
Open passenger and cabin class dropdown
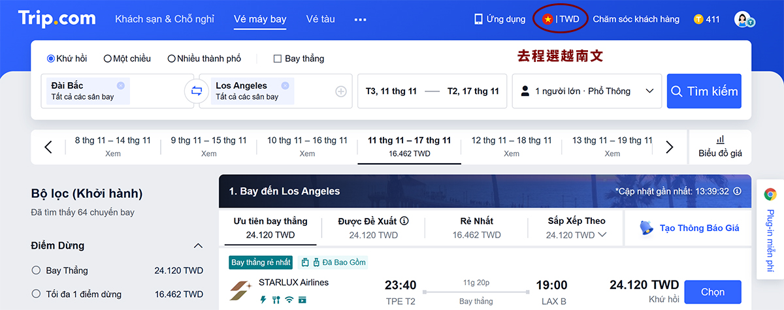[587, 91]
